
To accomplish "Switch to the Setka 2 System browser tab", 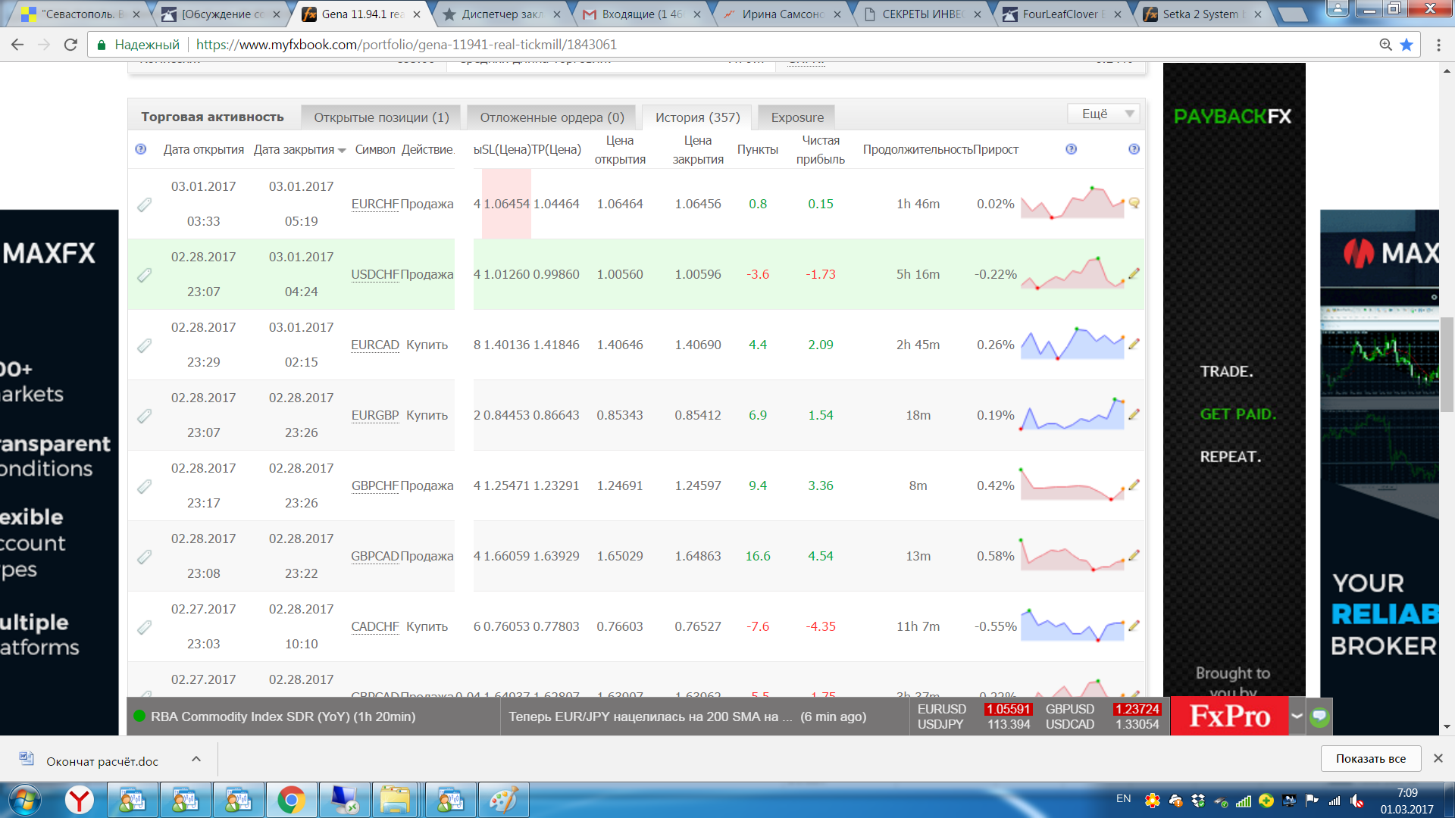I will click(x=1201, y=14).
